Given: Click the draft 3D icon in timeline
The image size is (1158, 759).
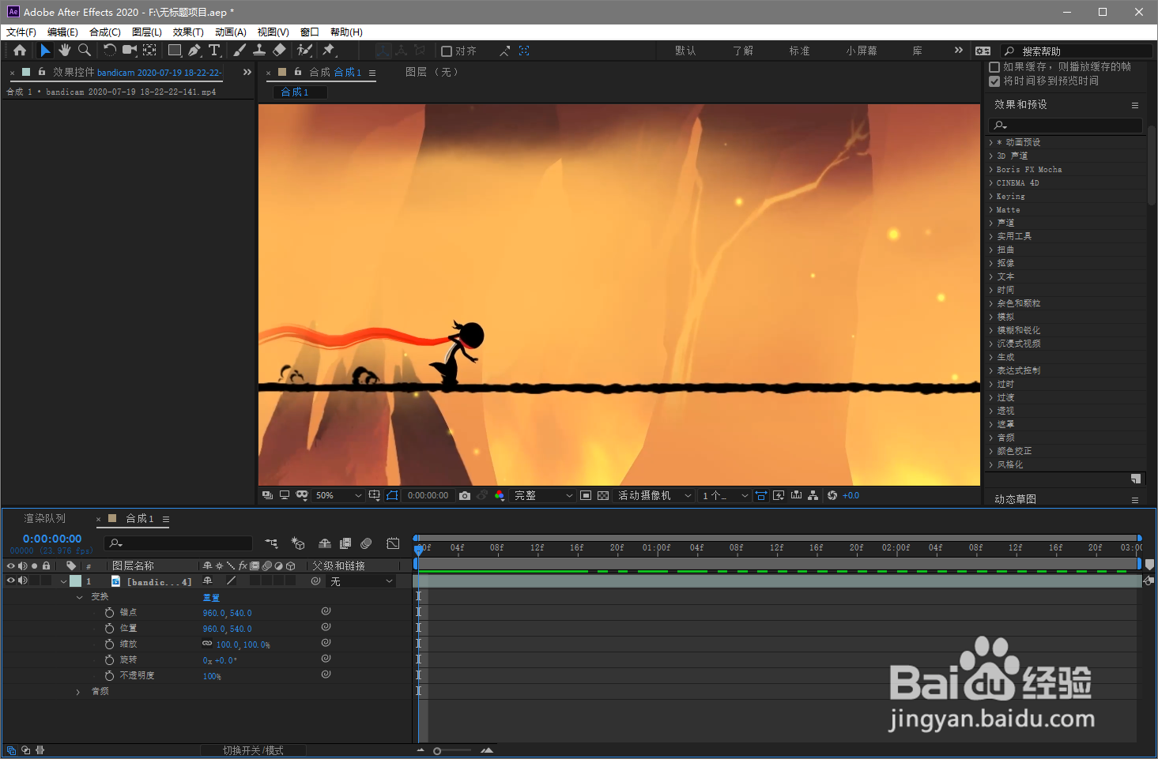Looking at the screenshot, I should [298, 543].
